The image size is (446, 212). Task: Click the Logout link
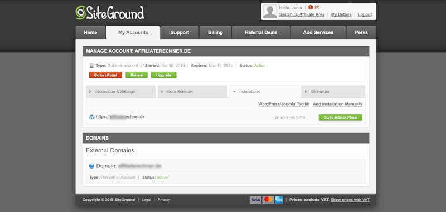click(365, 14)
